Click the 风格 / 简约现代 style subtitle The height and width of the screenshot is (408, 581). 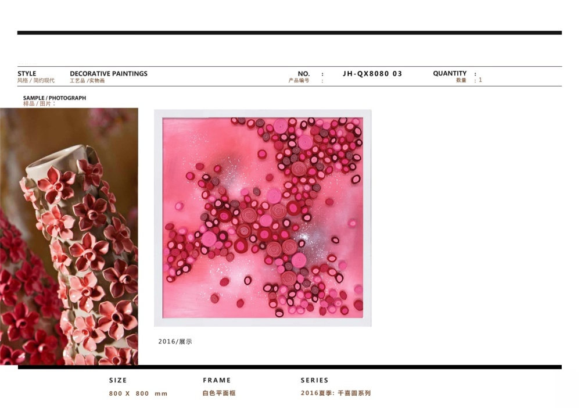click(x=36, y=80)
